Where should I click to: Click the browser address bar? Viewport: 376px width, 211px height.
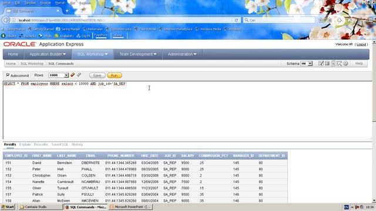[x=125, y=21]
